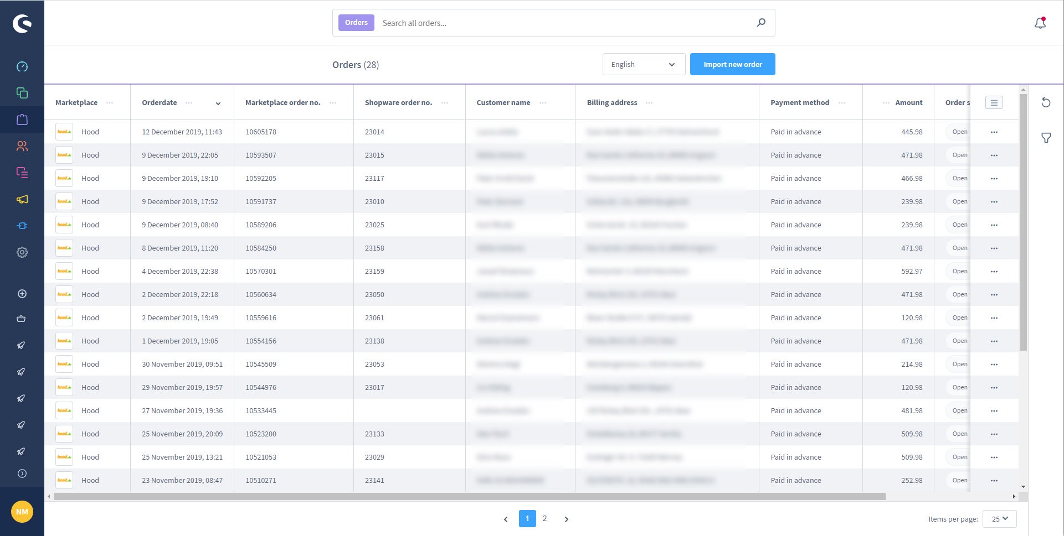Go to previous page arrow
1064x536 pixels.
point(505,519)
